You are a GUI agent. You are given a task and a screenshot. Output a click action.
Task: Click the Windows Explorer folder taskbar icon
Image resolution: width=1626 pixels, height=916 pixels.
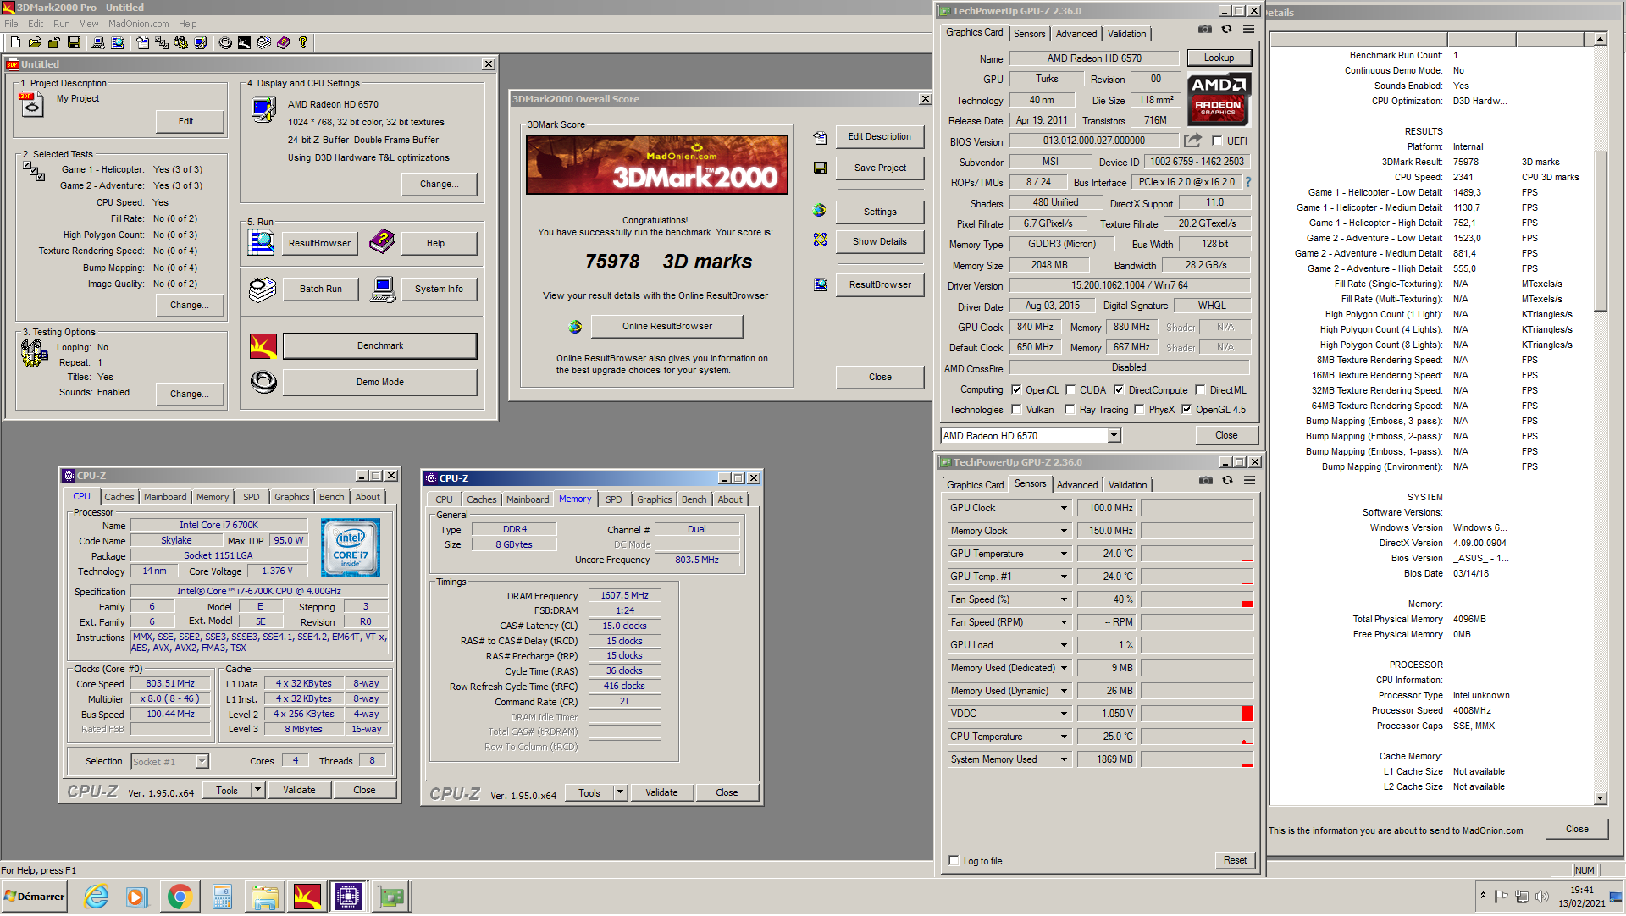[x=264, y=897]
